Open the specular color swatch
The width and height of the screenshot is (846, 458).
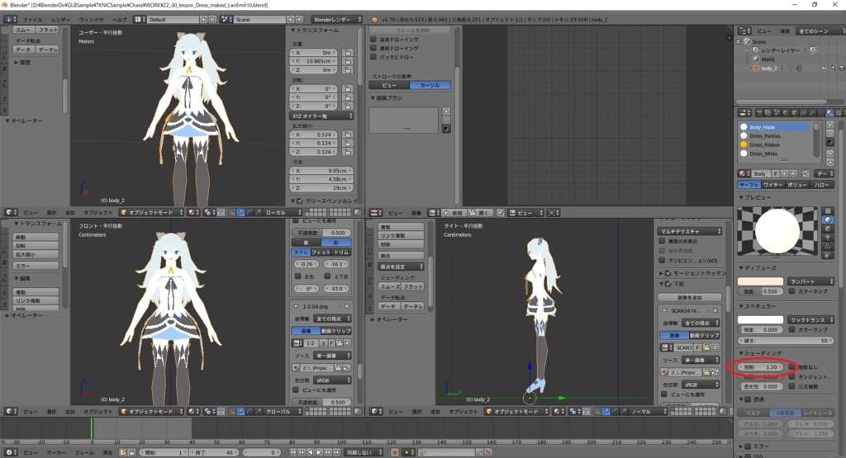click(760, 319)
